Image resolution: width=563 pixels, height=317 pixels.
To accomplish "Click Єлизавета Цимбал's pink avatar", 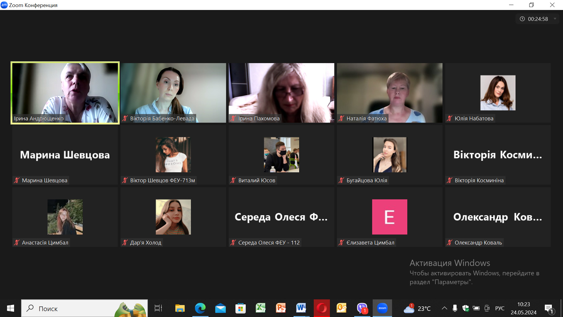I will [x=389, y=217].
